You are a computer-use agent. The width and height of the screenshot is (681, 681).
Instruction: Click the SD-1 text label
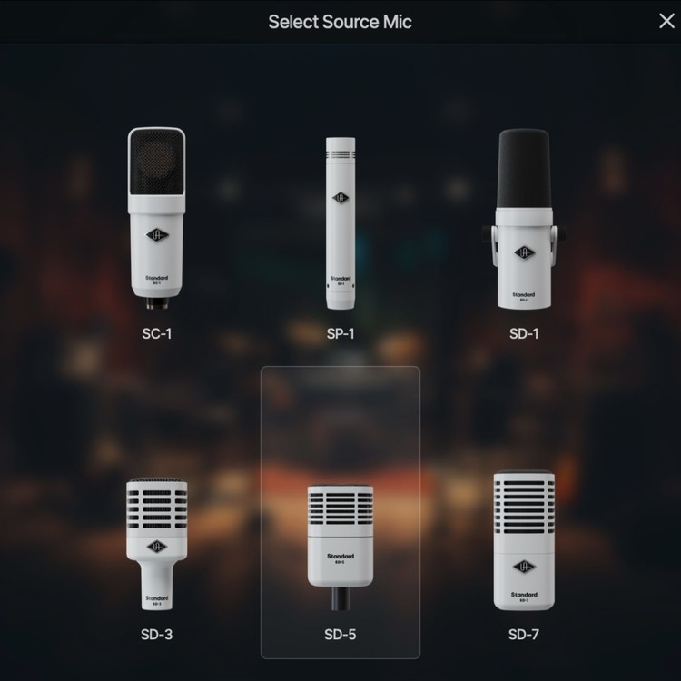click(x=524, y=333)
